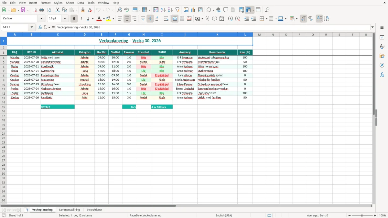Screen dimensions: 388x218
Task: Select the Sort Ascending icon
Action: pos(163,10)
